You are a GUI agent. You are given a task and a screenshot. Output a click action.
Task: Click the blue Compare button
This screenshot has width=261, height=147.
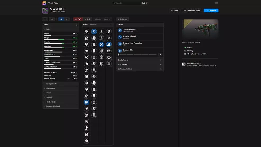[x=211, y=11]
